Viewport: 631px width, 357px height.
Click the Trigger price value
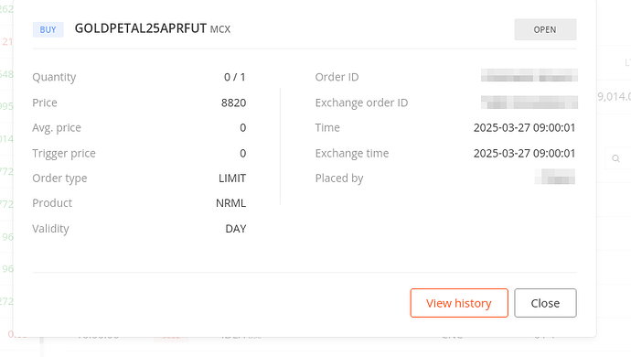click(242, 153)
